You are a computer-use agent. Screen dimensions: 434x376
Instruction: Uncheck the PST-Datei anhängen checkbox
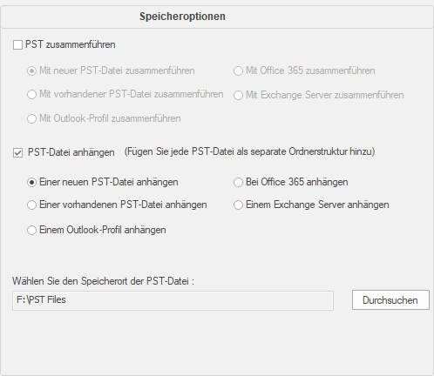(17, 152)
